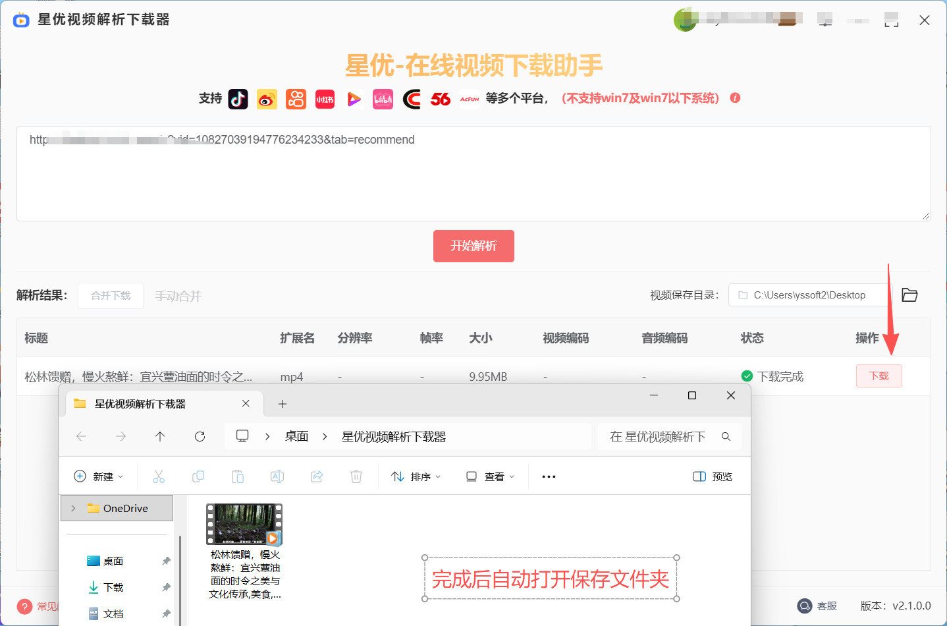Open the 查看 view dropdown

491,476
